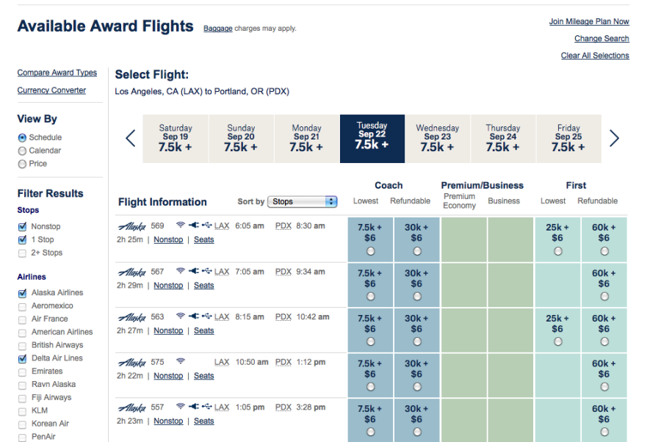This screenshot has width=661, height=442.
Task: Go to previous dates with left arrow
Action: [x=131, y=139]
